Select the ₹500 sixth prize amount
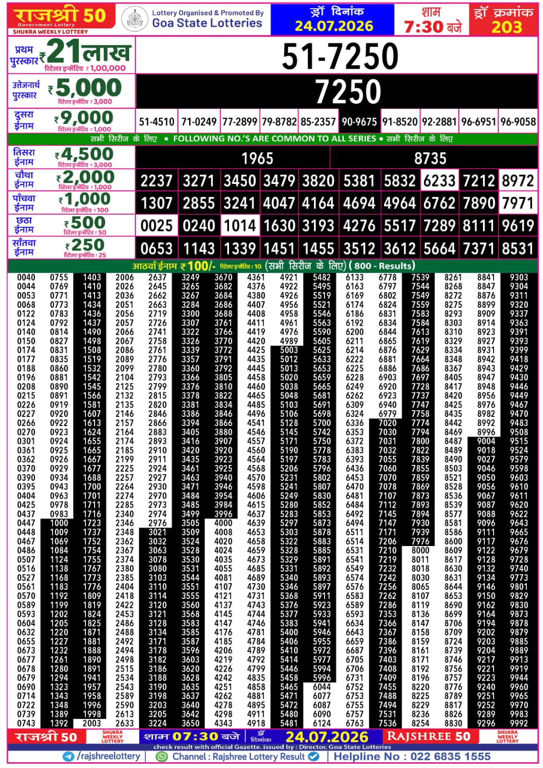543x768 pixels. pos(85,222)
